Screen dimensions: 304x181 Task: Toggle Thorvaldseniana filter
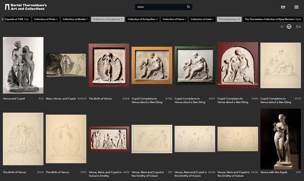click(x=229, y=19)
